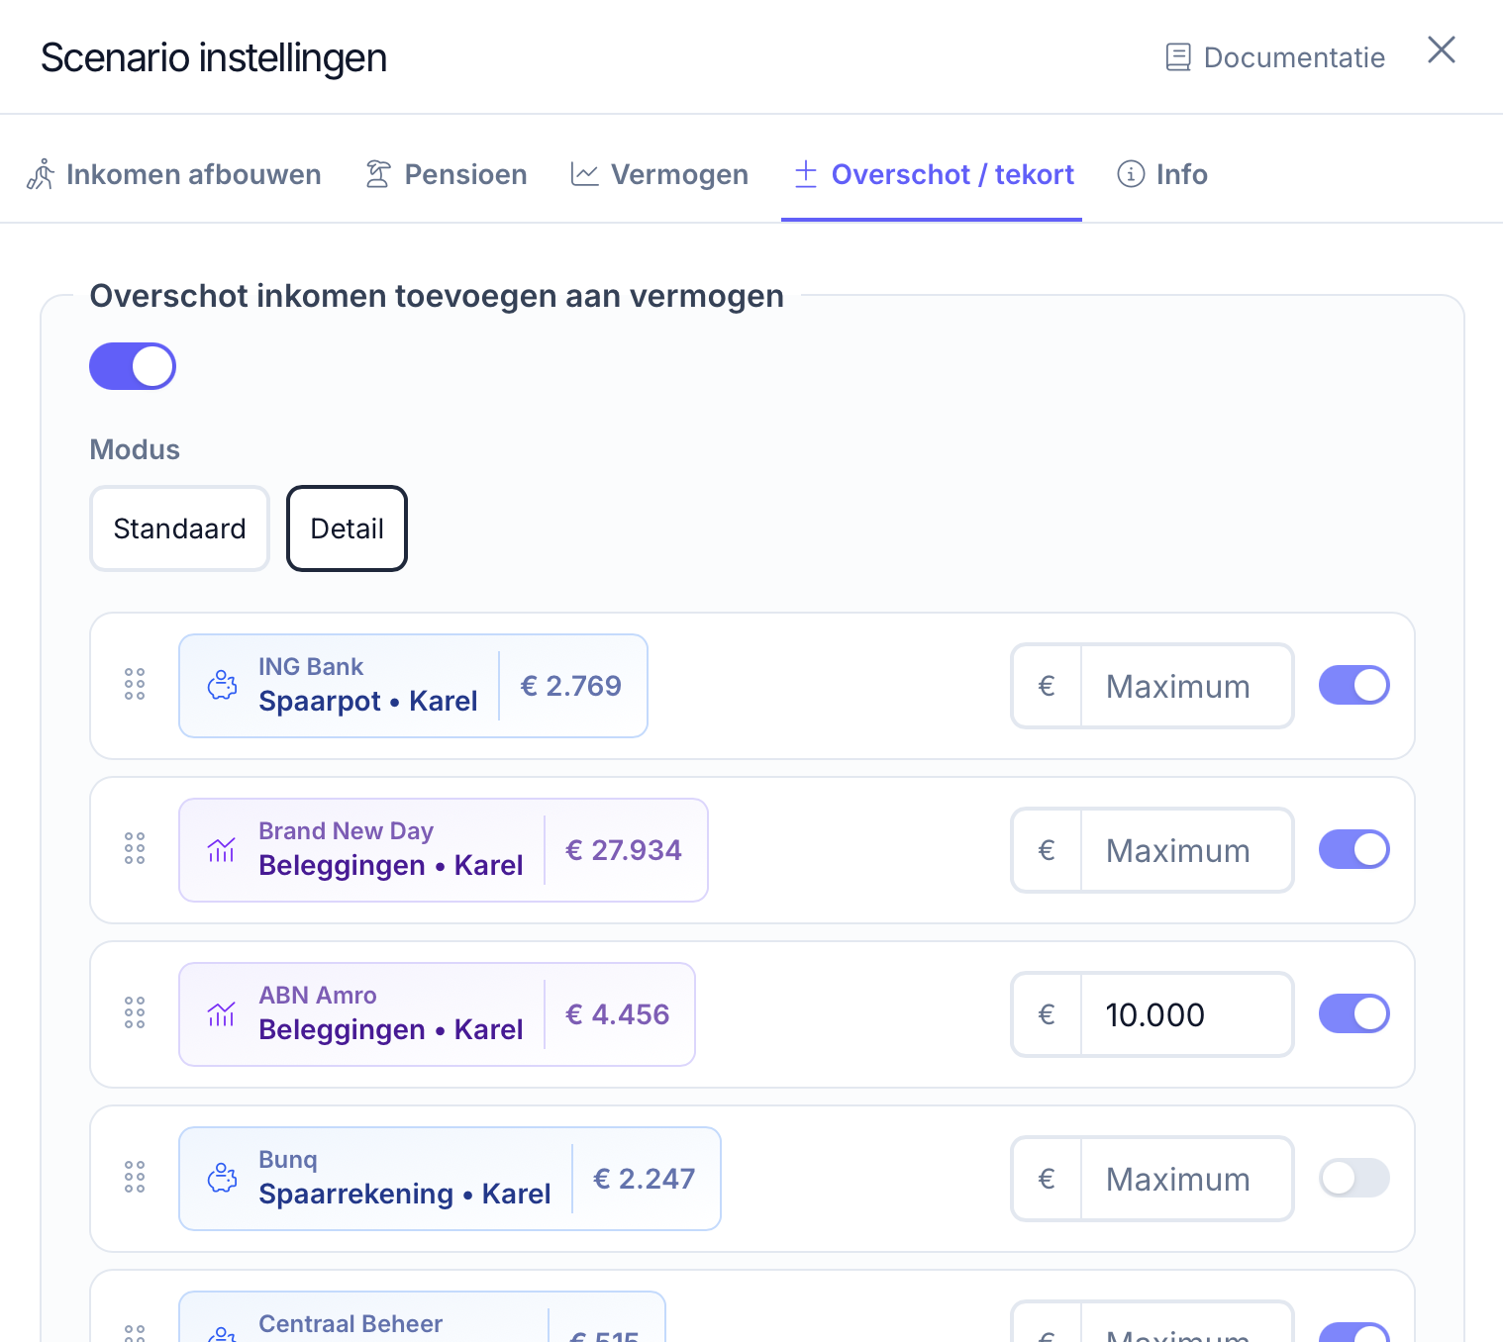This screenshot has height=1342, width=1503.
Task: Select the Overschot / tekort tab
Action: [x=933, y=174]
